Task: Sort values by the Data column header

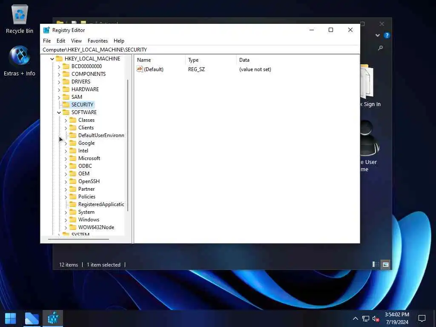Action: (298, 60)
